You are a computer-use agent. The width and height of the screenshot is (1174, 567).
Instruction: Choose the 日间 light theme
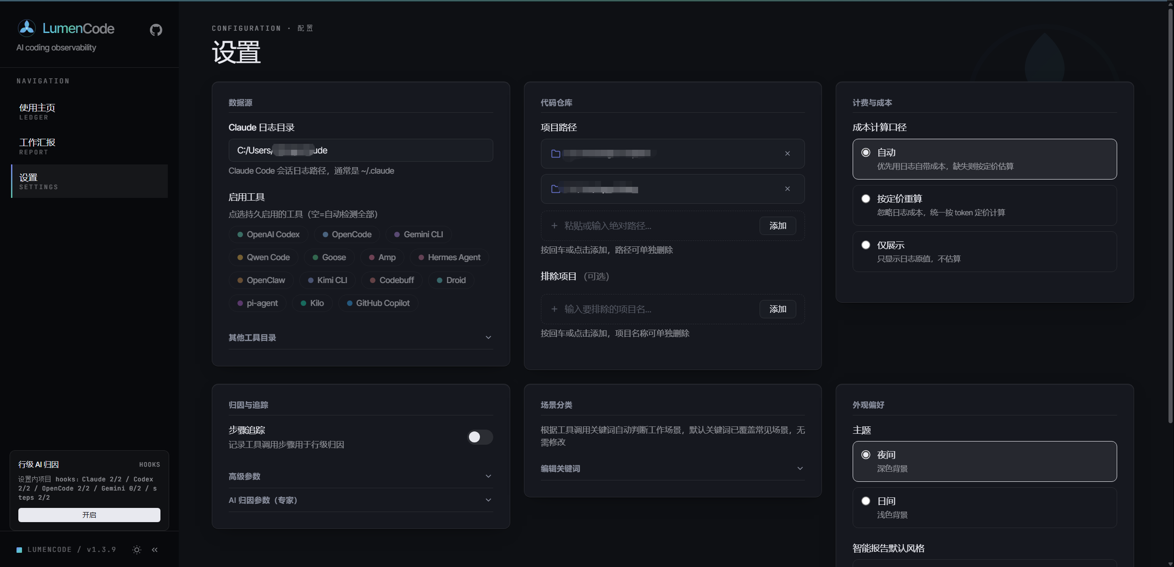[x=985, y=507]
